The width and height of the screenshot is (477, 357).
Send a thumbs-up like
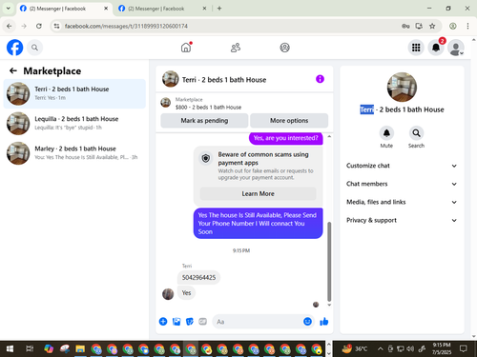[324, 322]
